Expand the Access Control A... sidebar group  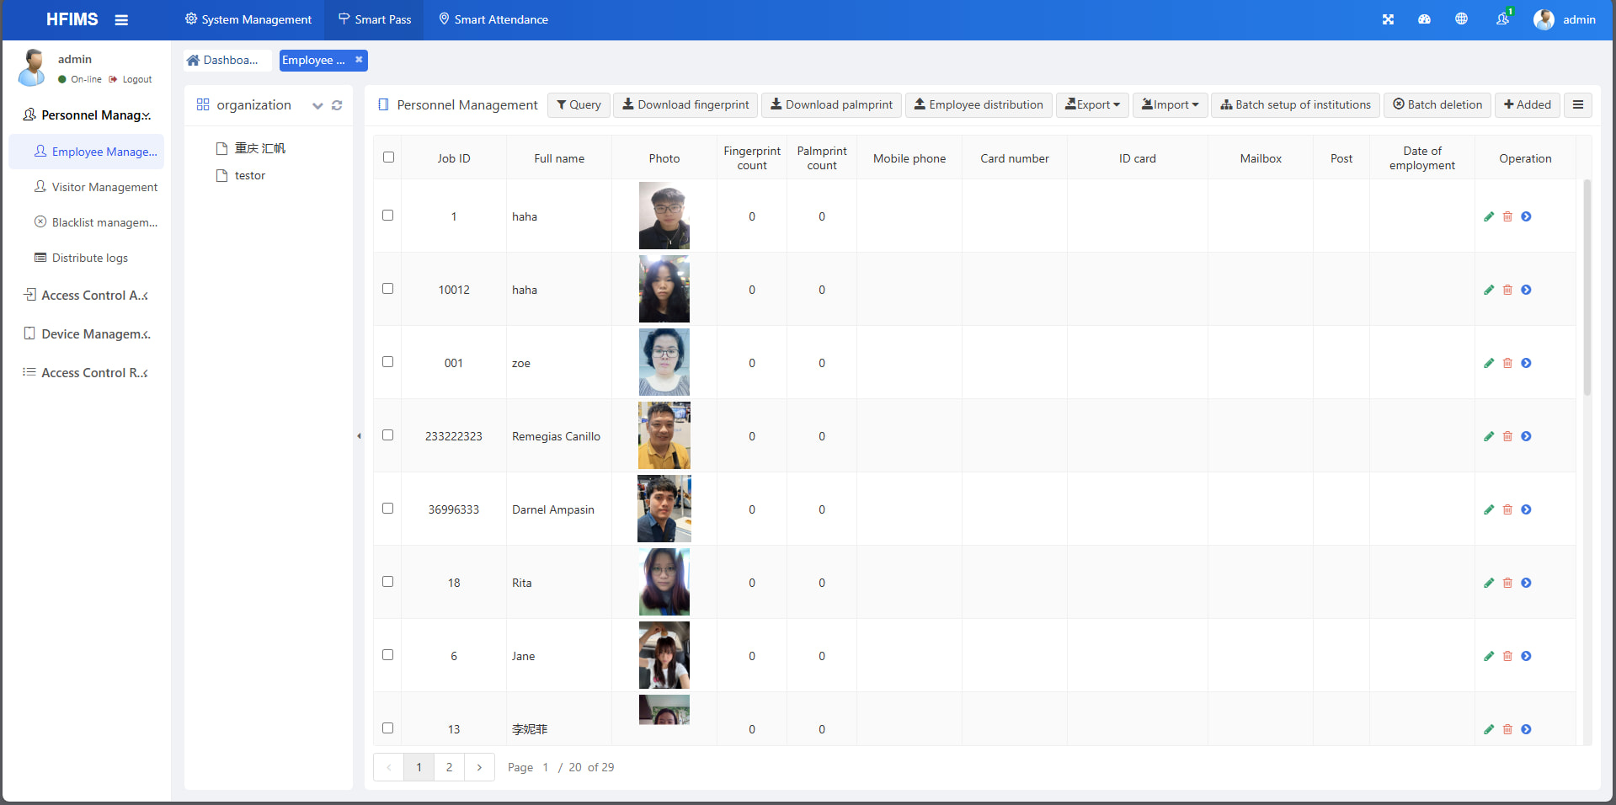tap(87, 295)
